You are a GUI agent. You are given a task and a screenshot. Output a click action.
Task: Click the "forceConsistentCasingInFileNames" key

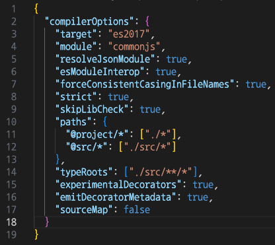(145, 85)
